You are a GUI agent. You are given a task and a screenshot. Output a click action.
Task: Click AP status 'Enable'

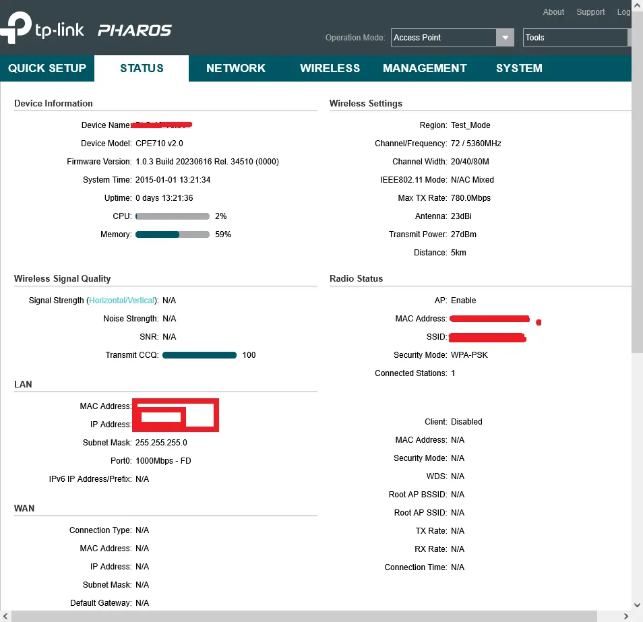click(464, 301)
